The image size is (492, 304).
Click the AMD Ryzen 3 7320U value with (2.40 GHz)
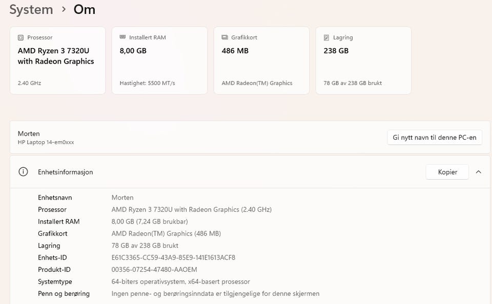point(192,209)
